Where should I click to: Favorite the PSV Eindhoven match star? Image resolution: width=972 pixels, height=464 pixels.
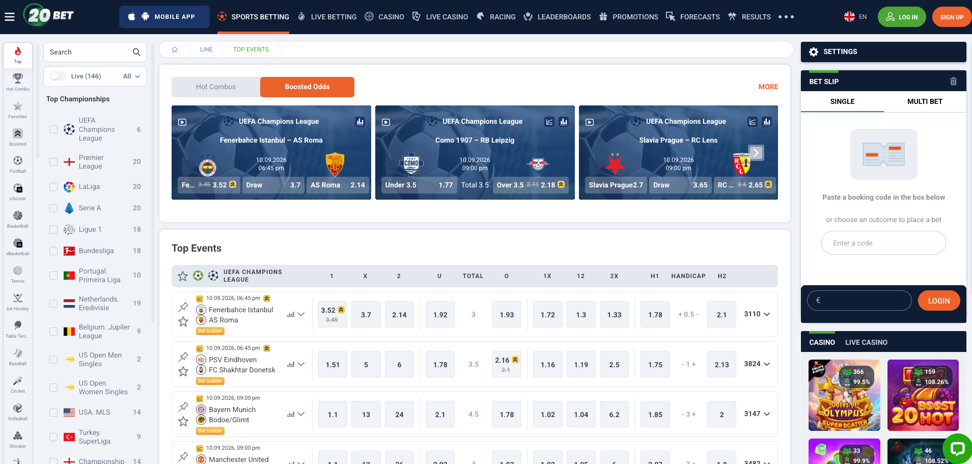point(183,372)
